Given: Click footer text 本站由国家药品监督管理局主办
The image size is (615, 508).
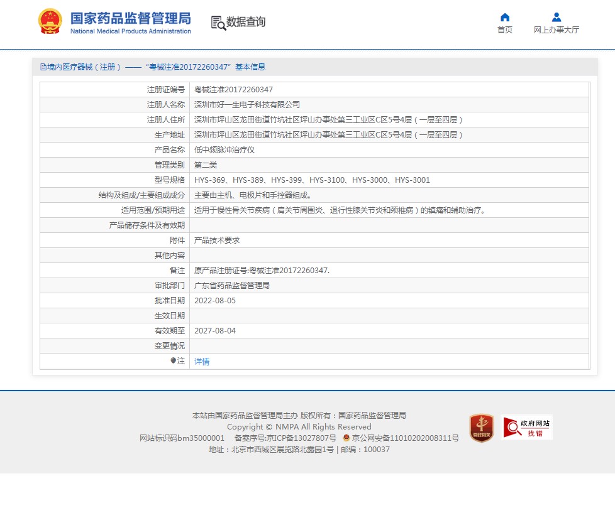Looking at the screenshot, I should (245, 416).
